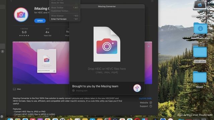Open the imazing.com link
The height and width of the screenshot is (120, 214).
coord(82,91)
